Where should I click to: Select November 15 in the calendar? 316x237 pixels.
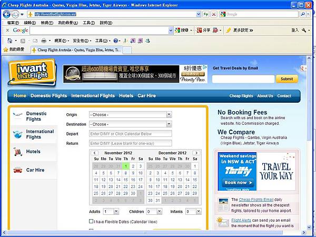tap(125, 180)
